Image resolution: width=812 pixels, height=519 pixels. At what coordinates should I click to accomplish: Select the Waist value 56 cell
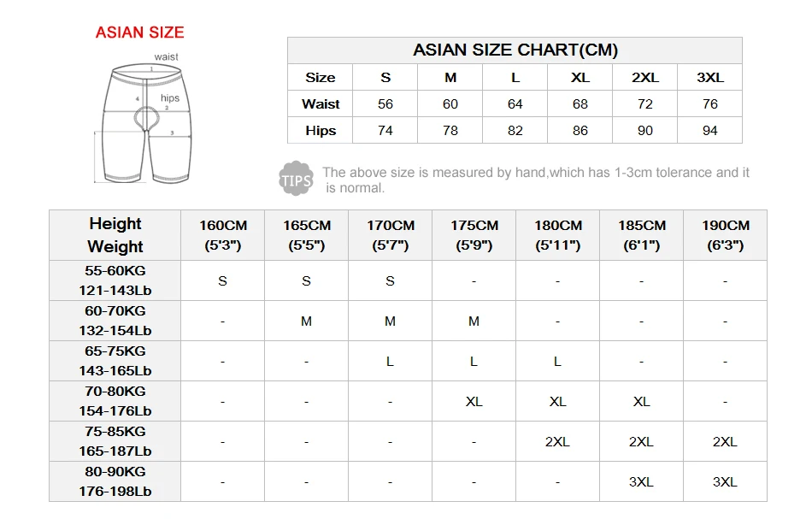pyautogui.click(x=385, y=104)
